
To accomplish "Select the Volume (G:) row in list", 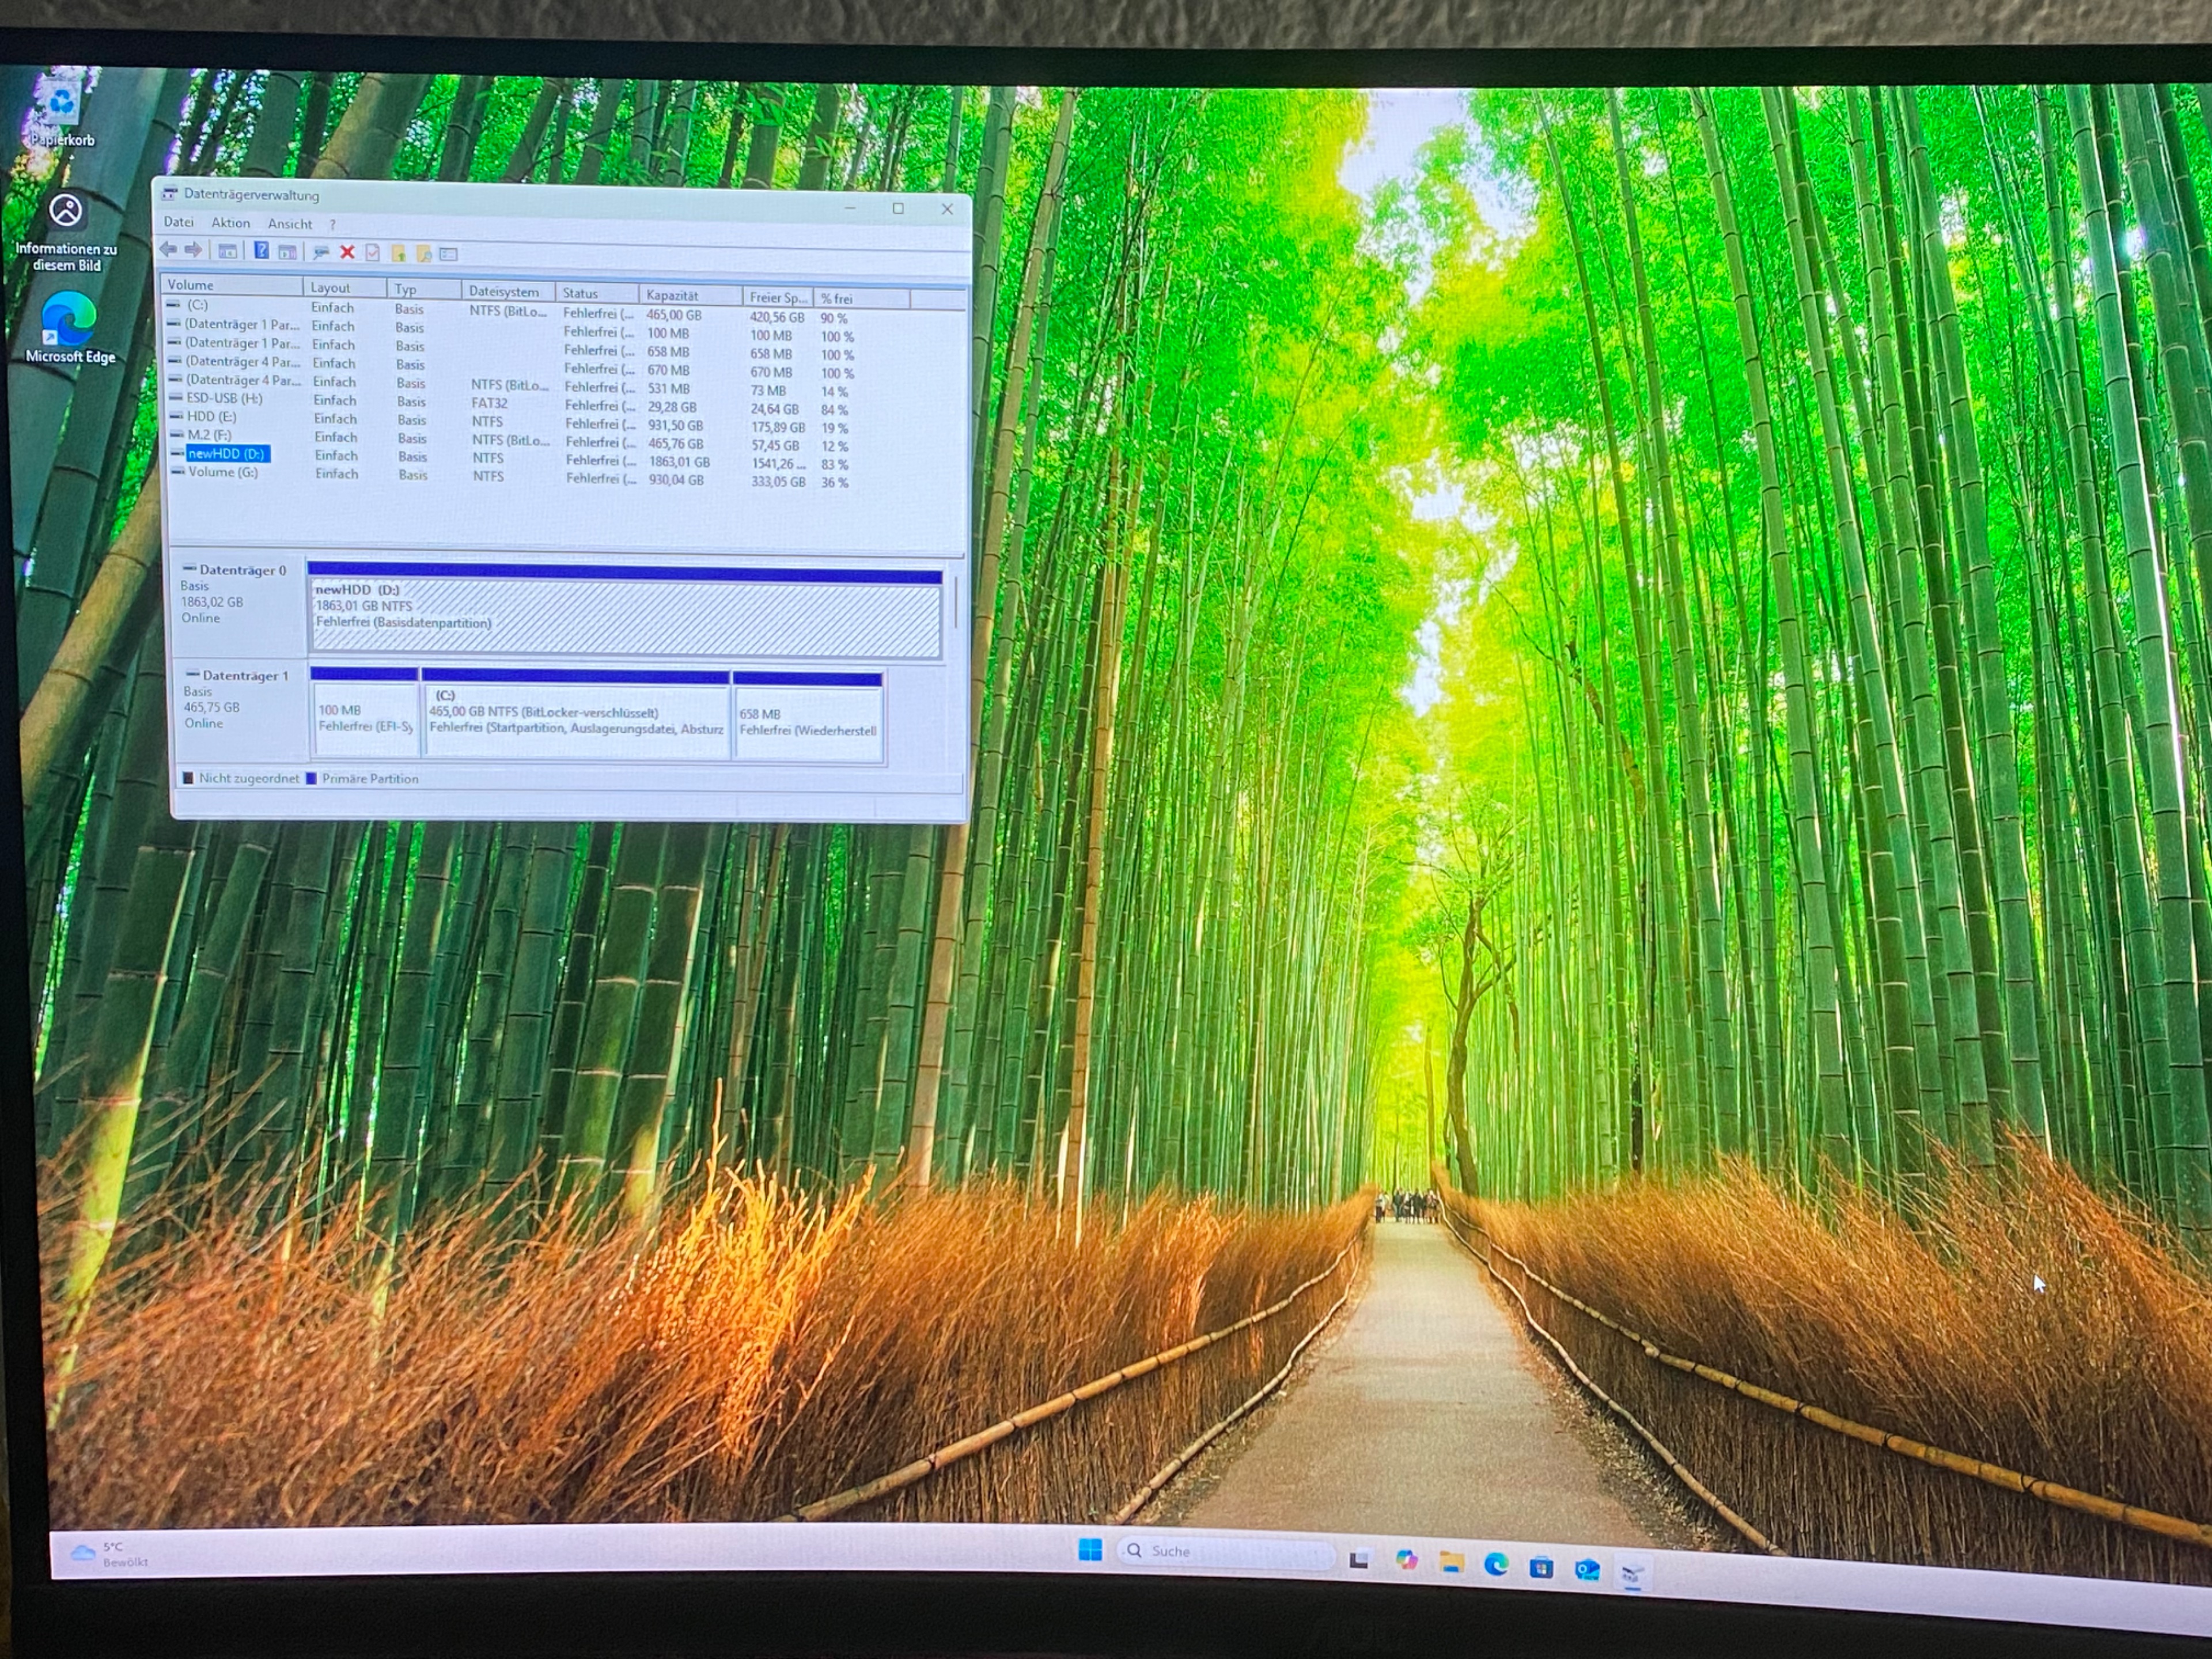I will (222, 472).
